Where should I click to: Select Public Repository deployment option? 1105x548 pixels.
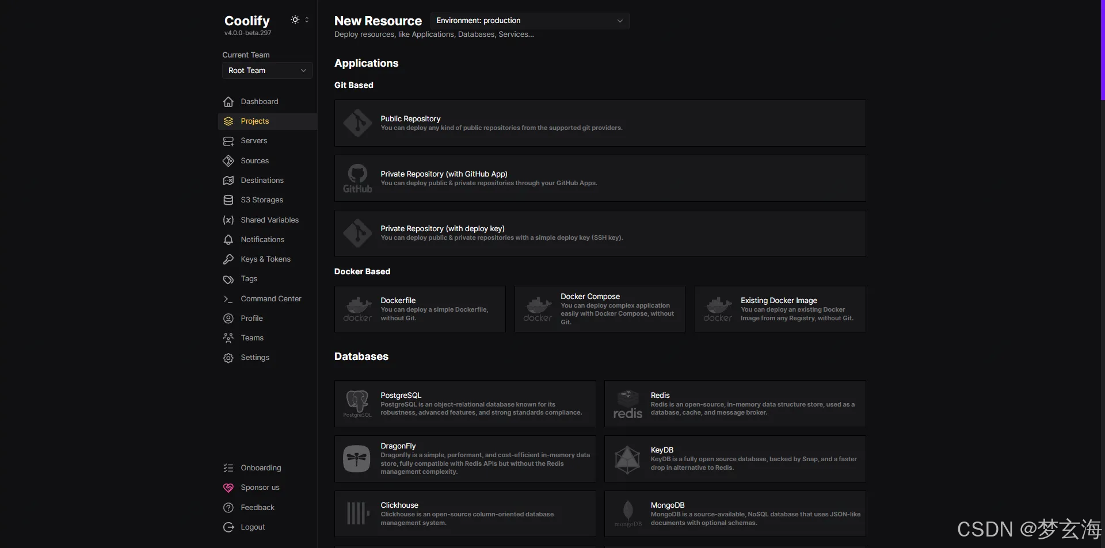tap(600, 123)
